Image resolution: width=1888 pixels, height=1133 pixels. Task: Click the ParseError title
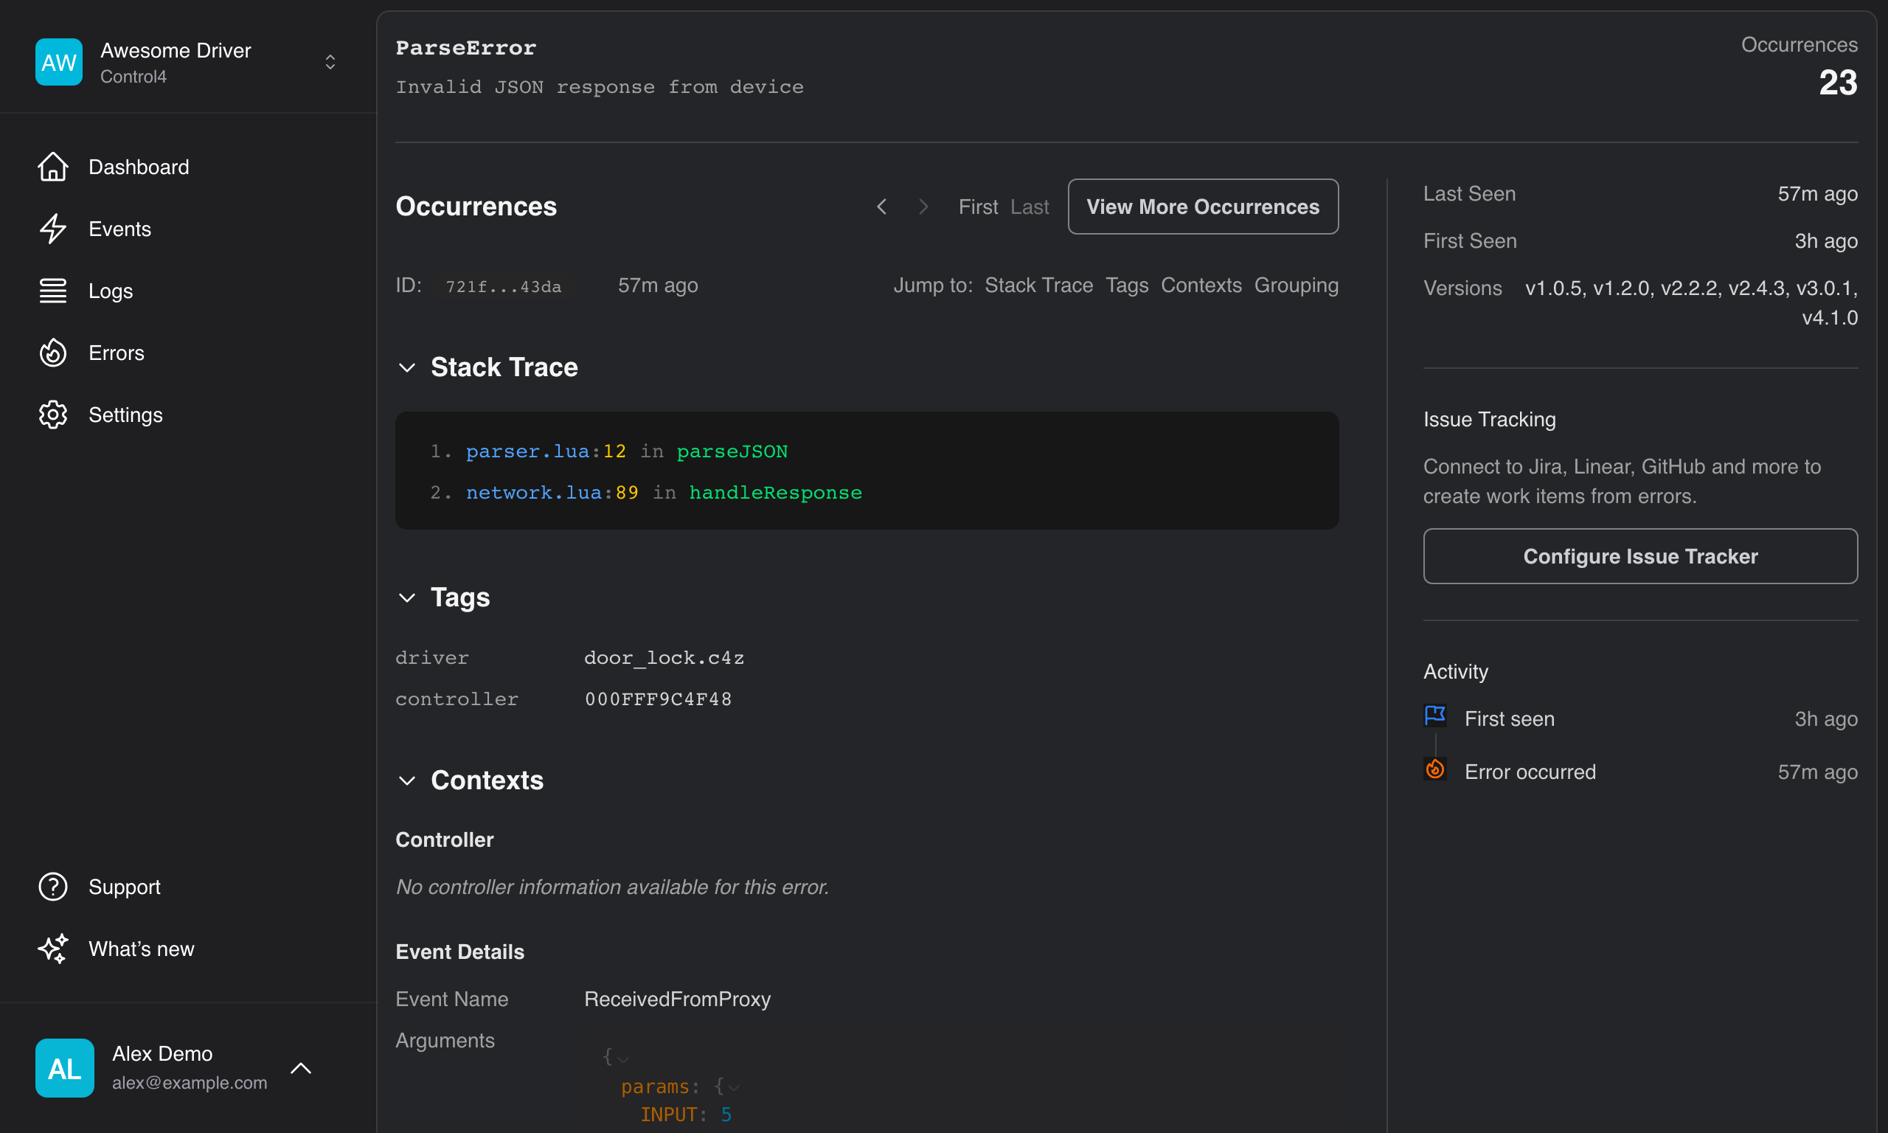coord(465,47)
